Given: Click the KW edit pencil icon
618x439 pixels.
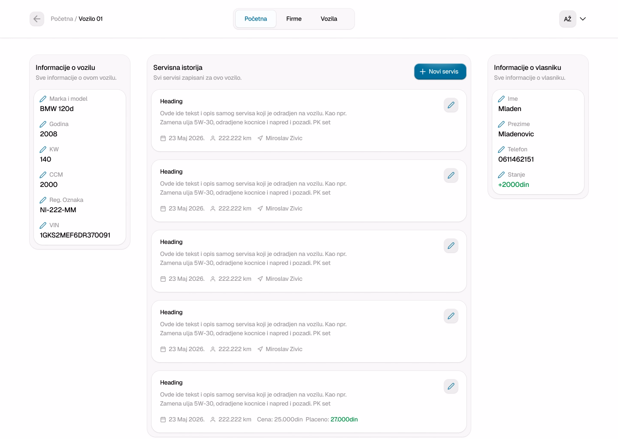Looking at the screenshot, I should (43, 150).
